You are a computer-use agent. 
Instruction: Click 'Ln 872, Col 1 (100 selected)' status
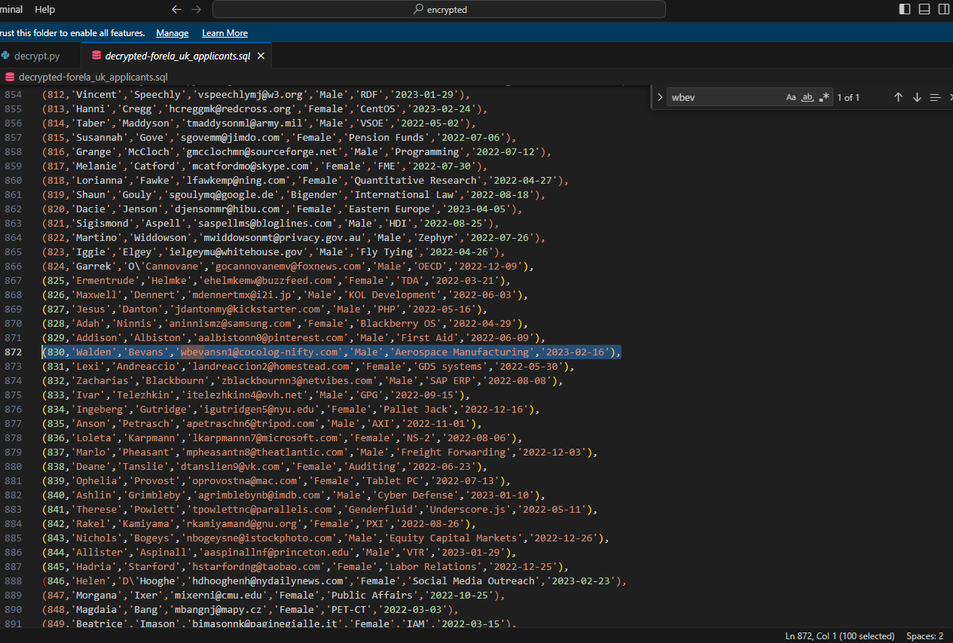click(840, 636)
